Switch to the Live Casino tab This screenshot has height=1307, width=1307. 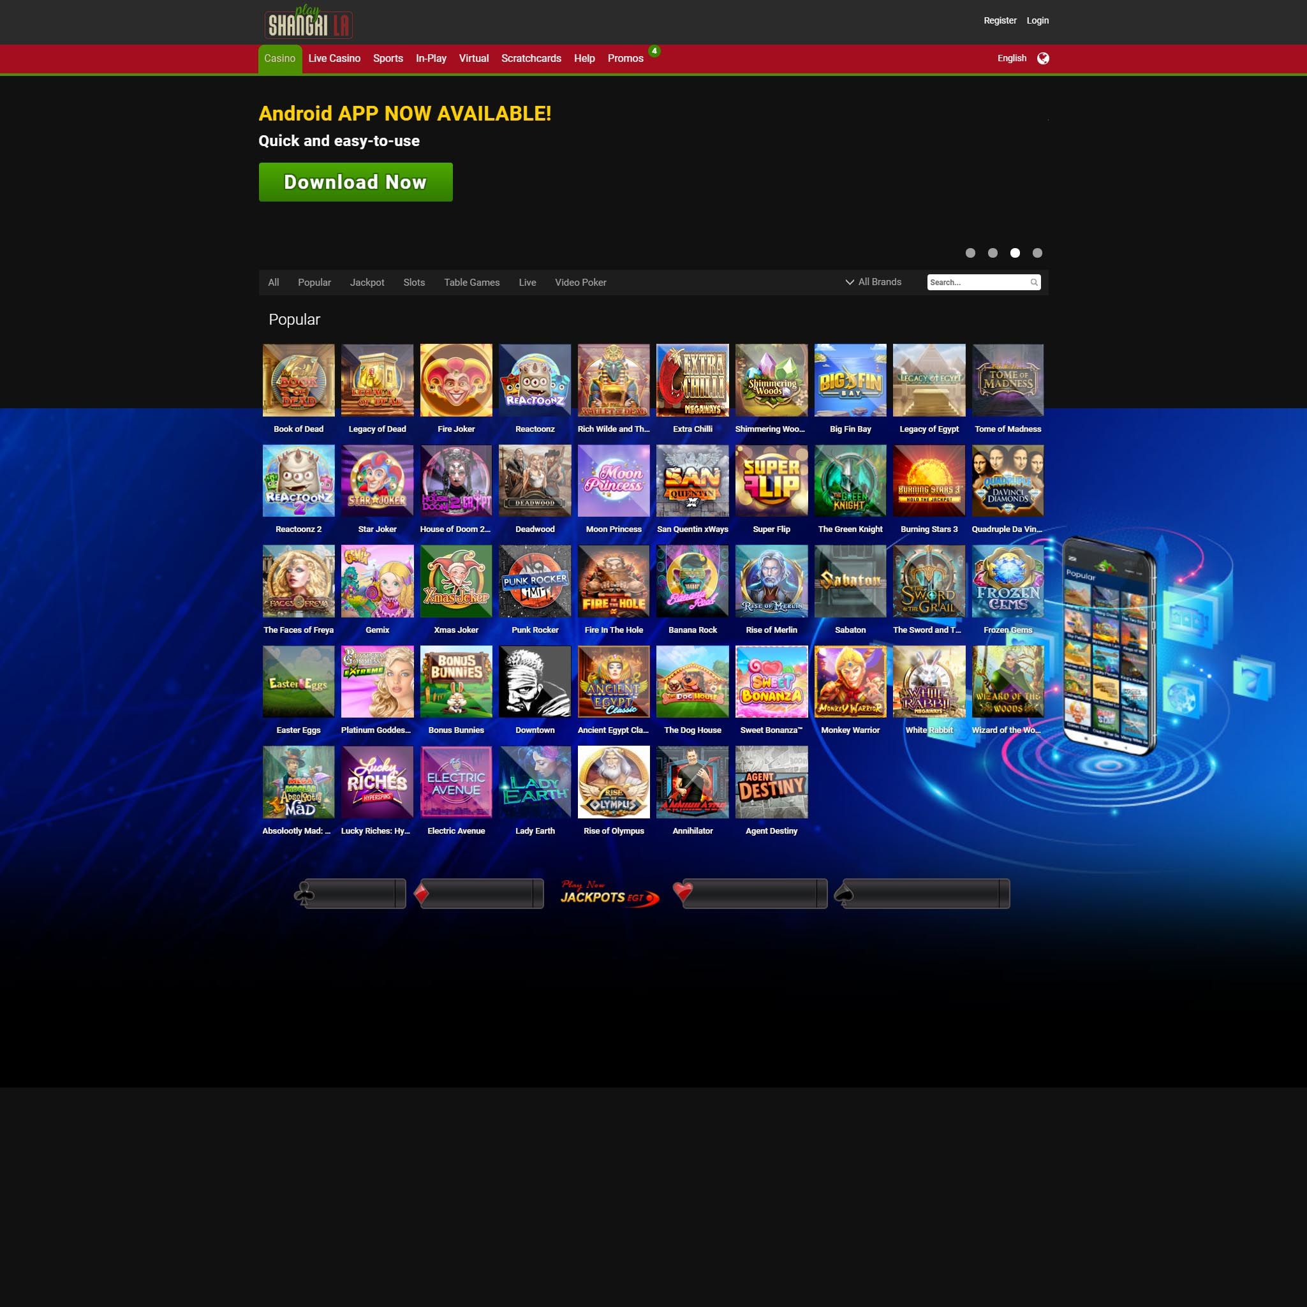point(334,58)
